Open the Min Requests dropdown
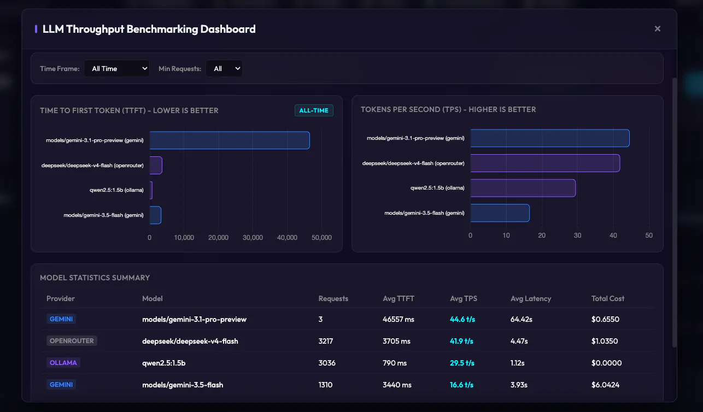The height and width of the screenshot is (412, 703). tap(224, 68)
